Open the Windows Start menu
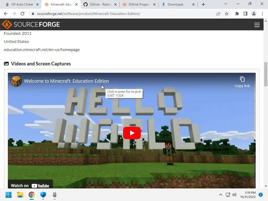This screenshot has width=268, height=201. point(8,195)
